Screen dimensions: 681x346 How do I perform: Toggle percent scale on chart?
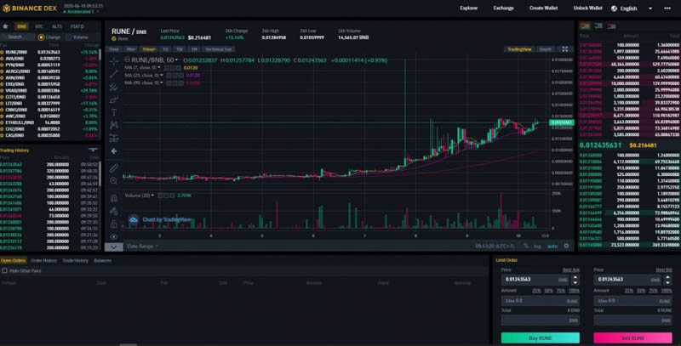[x=526, y=246]
